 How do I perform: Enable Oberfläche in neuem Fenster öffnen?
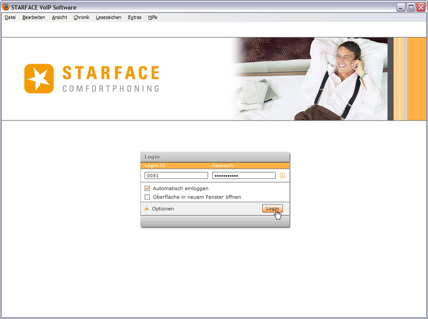(x=148, y=197)
